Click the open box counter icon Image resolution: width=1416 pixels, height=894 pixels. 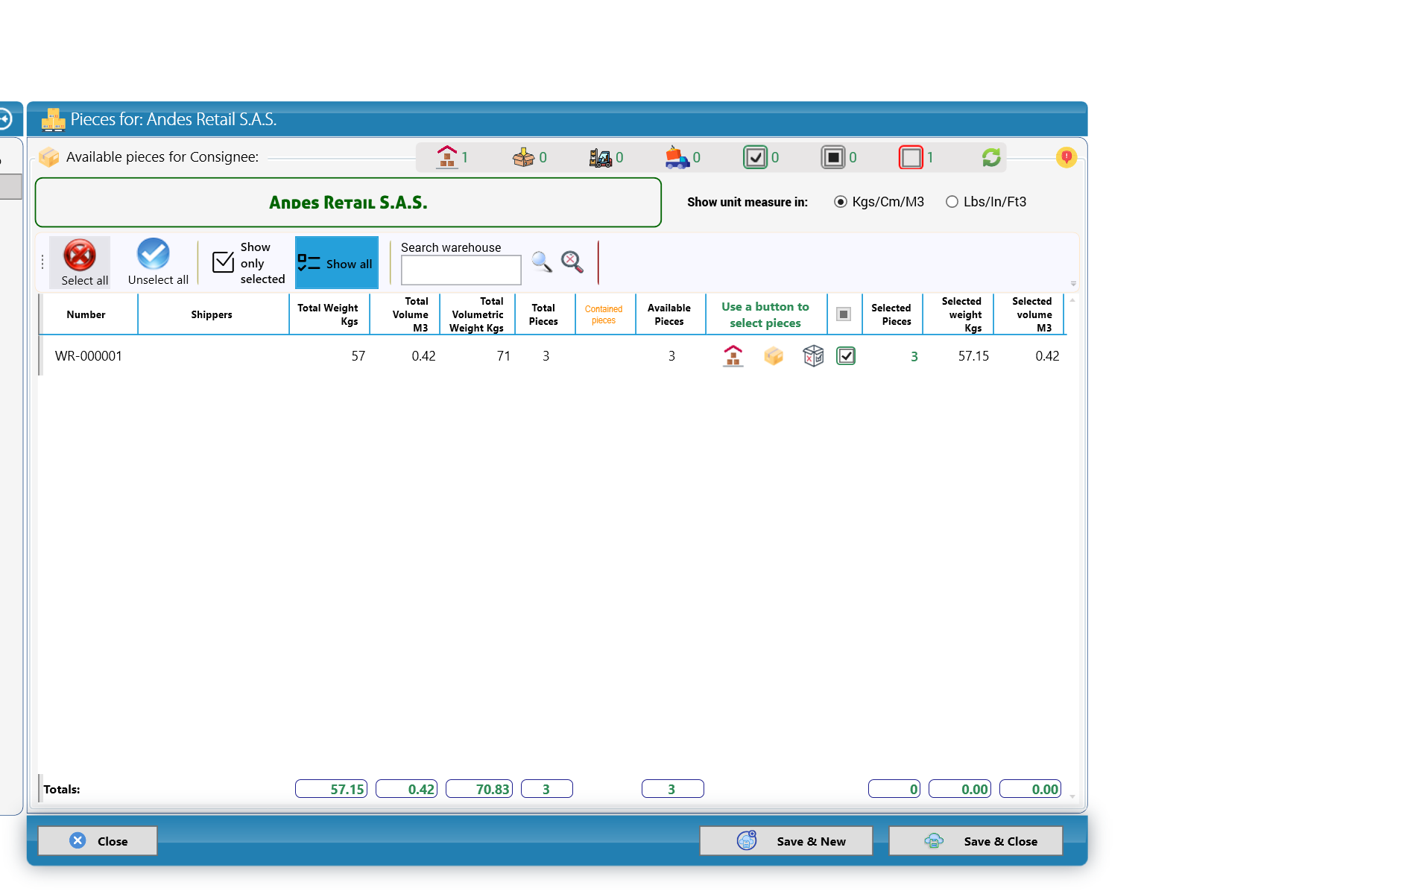tap(524, 157)
